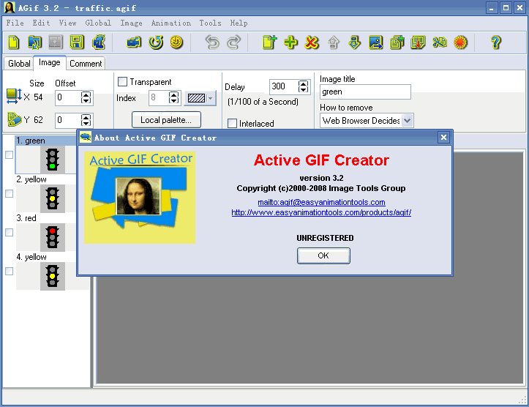Click the Y Offset spinner arrows
Image resolution: width=529 pixels, height=407 pixels.
86,121
